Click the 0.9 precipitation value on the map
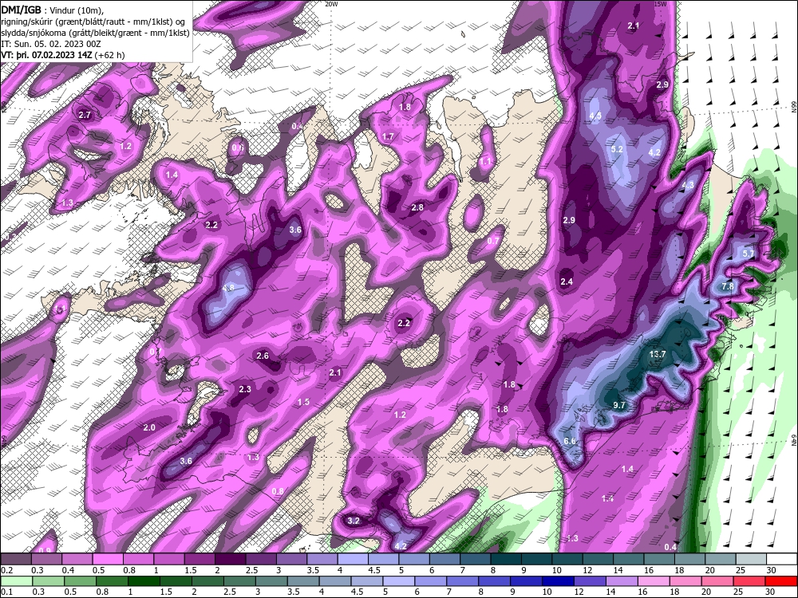Image resolution: width=798 pixels, height=598 pixels. click(x=45, y=551)
